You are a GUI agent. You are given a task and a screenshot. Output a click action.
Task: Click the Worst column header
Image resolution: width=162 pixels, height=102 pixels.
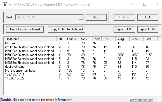tap(136, 39)
